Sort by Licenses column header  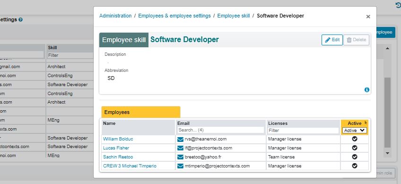click(278, 123)
